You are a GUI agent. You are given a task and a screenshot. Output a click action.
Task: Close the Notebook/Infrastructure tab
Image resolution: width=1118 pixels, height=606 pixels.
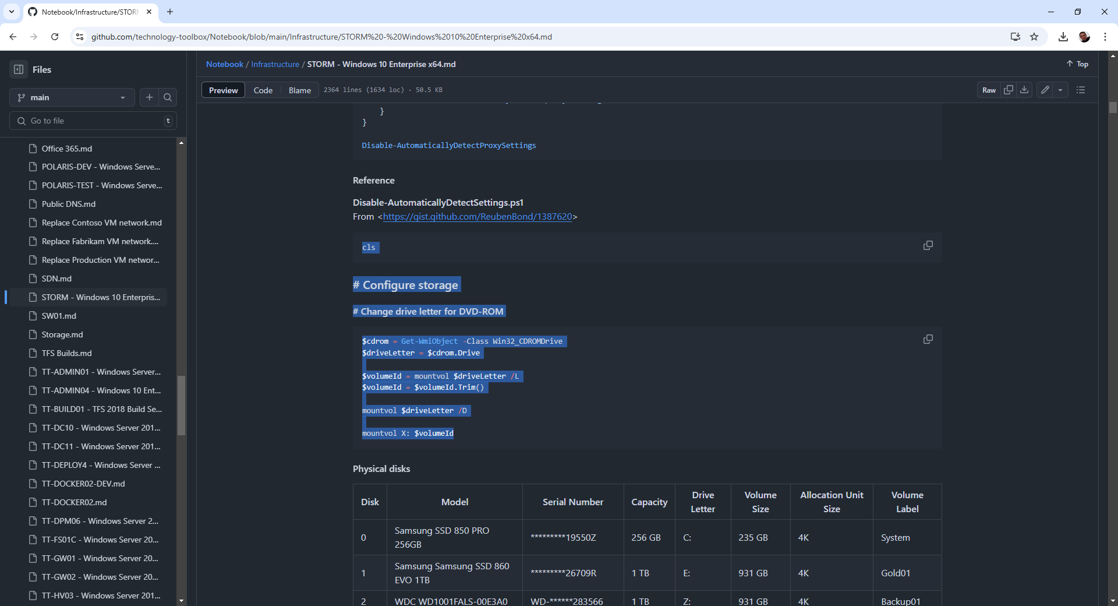pos(149,12)
